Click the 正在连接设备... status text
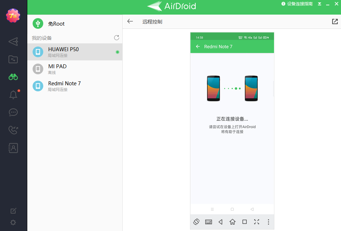341x231 pixels. pos(232,119)
